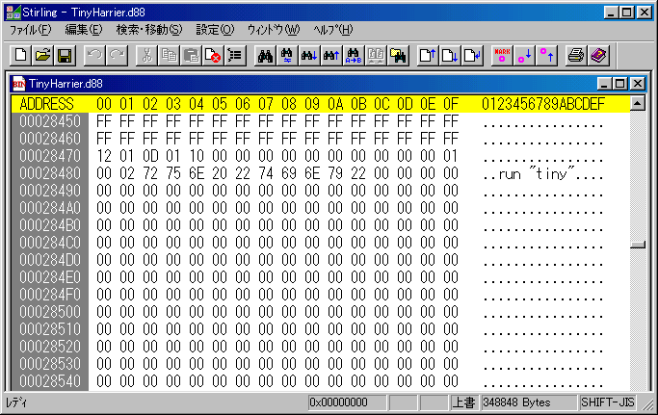
Task: Click the Undo arrow in the toolbar
Action: pos(94,56)
